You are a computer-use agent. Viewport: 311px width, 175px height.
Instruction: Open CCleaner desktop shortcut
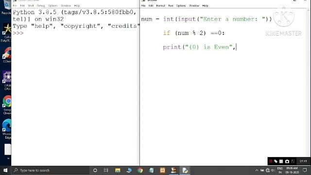[x=7, y=55]
